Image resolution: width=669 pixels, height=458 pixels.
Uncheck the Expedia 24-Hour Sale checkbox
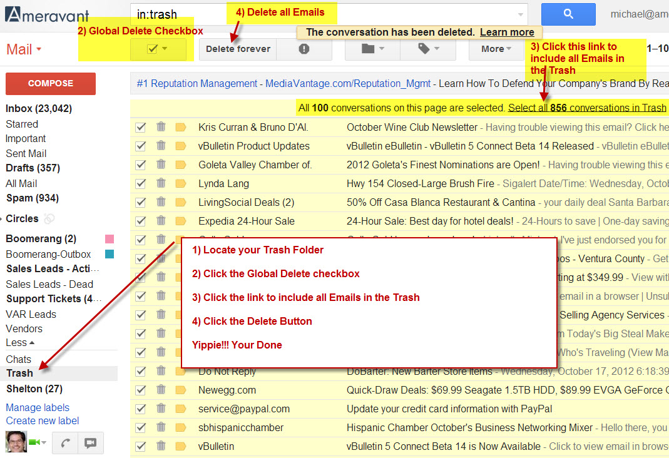140,221
